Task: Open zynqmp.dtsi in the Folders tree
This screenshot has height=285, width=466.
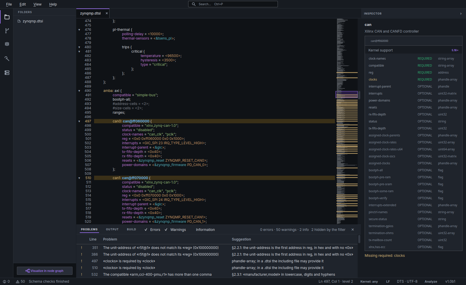Action: coord(33,21)
